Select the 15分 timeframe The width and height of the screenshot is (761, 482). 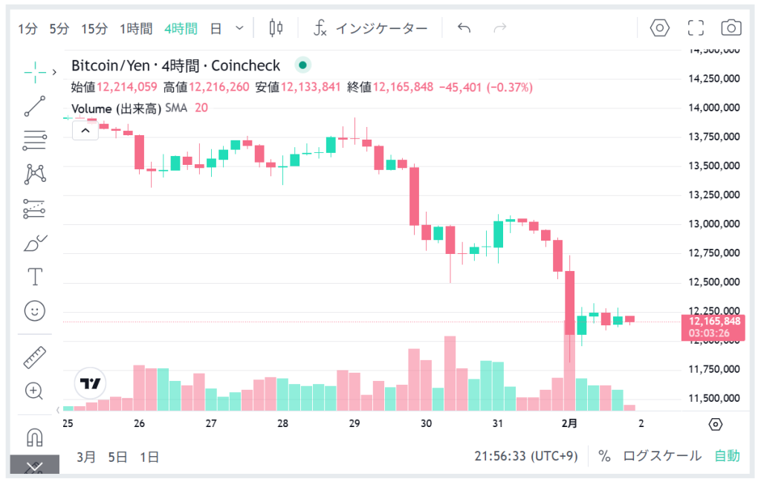coord(94,29)
